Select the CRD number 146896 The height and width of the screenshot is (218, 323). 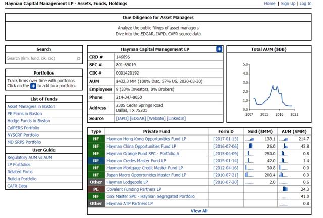[123, 57]
